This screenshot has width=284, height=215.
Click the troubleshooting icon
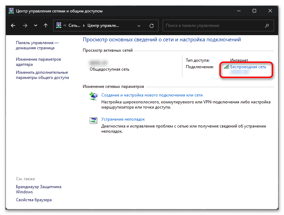coord(93,120)
